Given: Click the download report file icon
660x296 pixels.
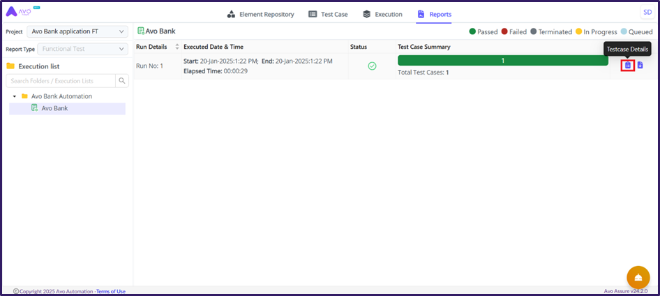Looking at the screenshot, I should pyautogui.click(x=640, y=66).
